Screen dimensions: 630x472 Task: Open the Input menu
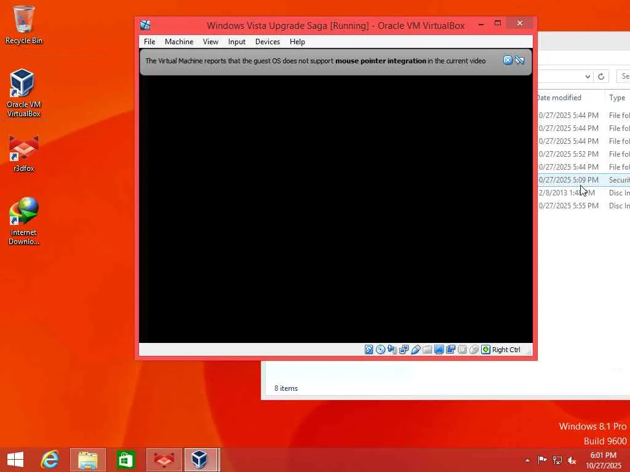click(x=237, y=42)
